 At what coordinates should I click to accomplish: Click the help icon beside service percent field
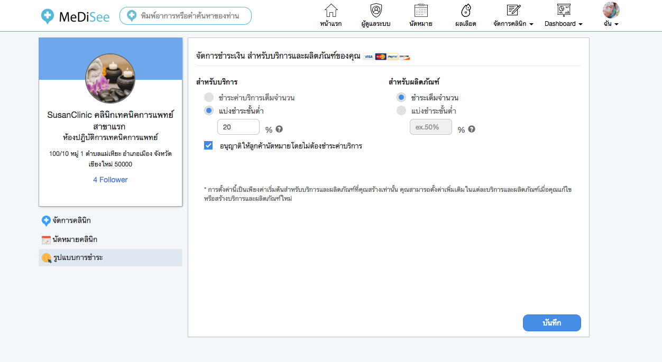(x=279, y=129)
